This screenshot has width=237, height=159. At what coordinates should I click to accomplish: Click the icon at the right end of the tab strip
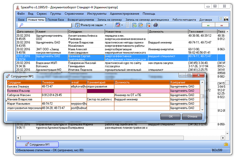[226, 19]
